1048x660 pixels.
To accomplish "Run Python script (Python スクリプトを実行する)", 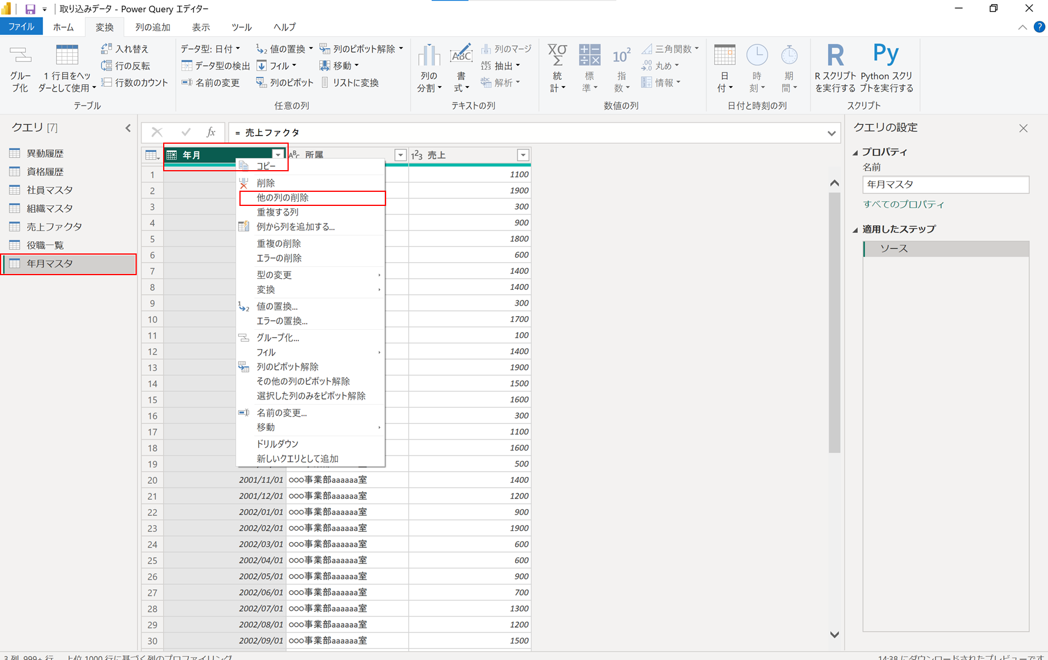I will [x=887, y=69].
